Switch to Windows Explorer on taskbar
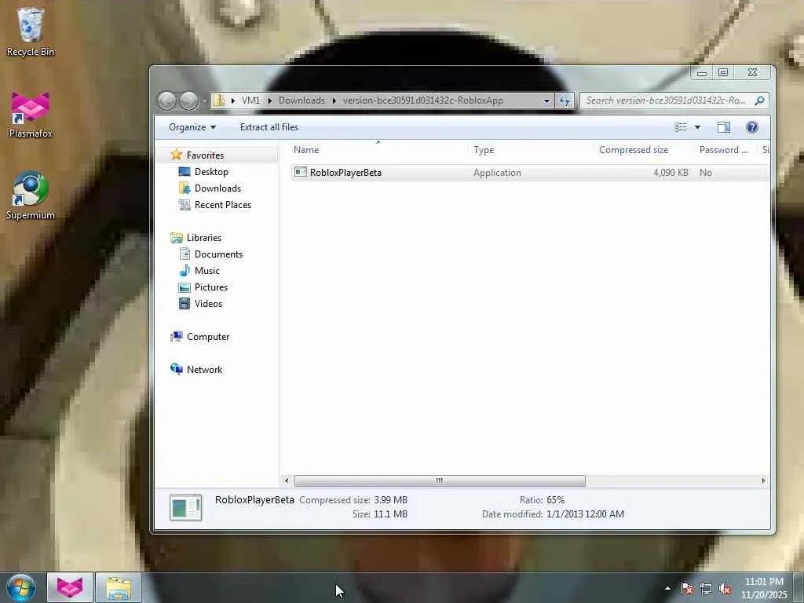 click(119, 587)
